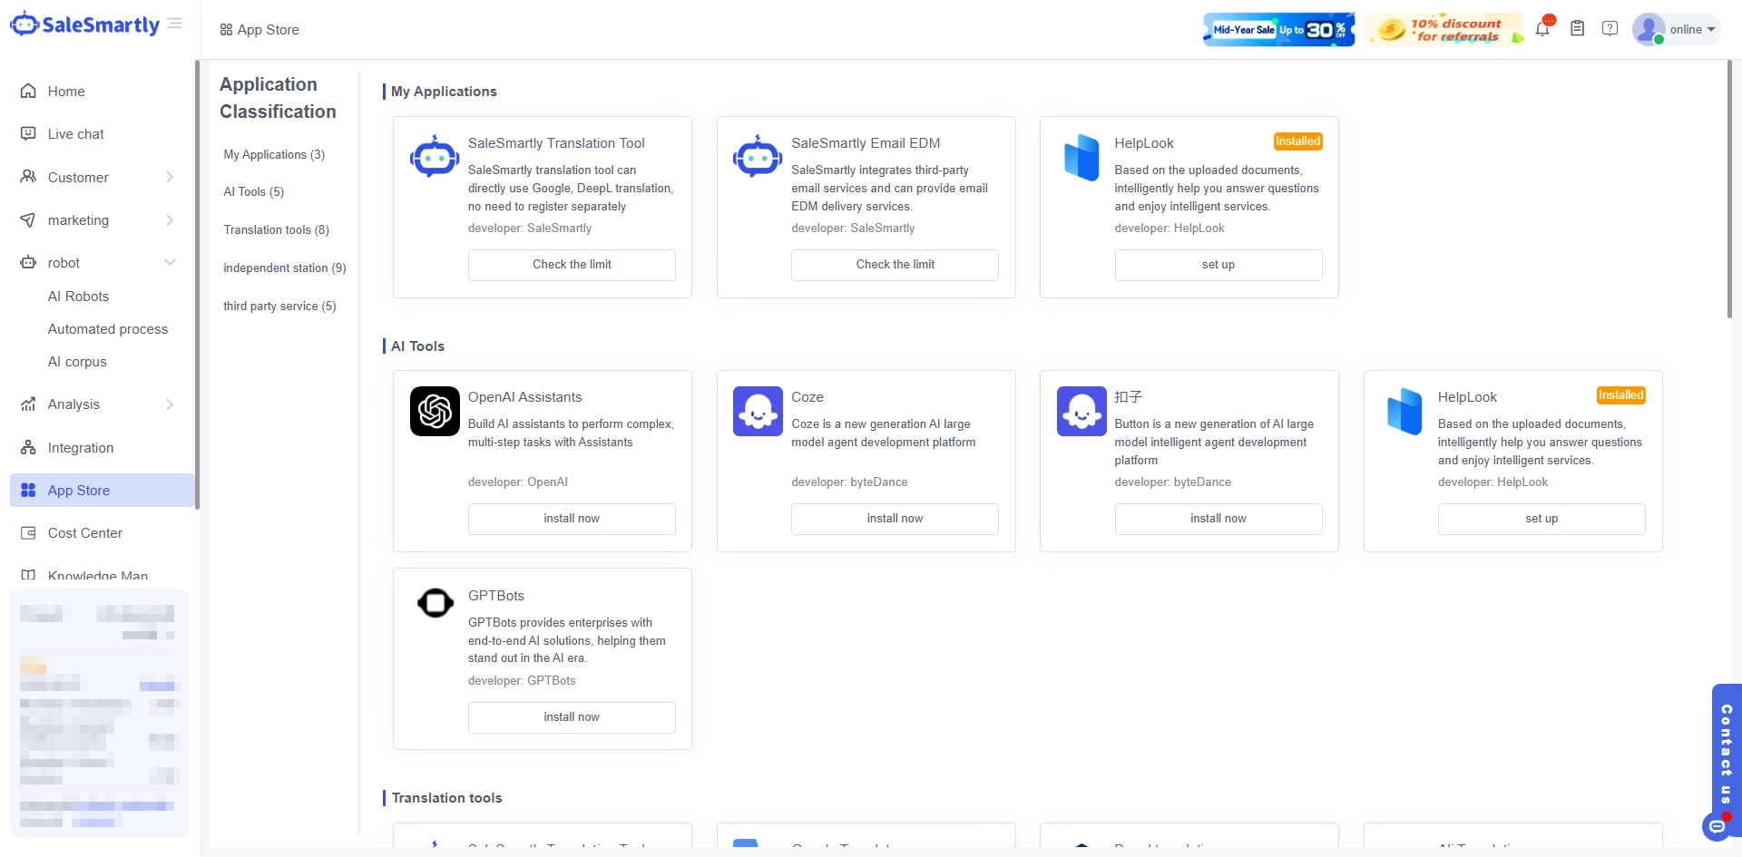Screen dimensions: 1742x857
Task: Open the clipboard tasks icon in header
Action: tap(1578, 29)
